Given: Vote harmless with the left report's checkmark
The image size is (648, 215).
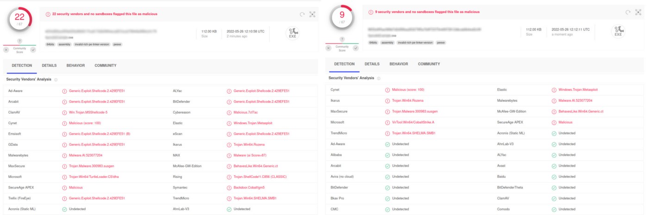Looking at the screenshot, I should point(33,50).
